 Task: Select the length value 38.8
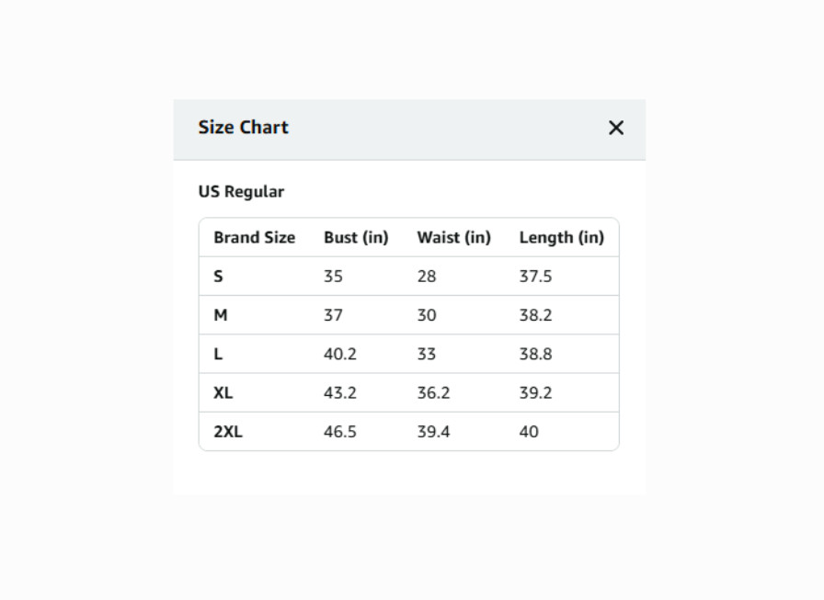point(535,354)
